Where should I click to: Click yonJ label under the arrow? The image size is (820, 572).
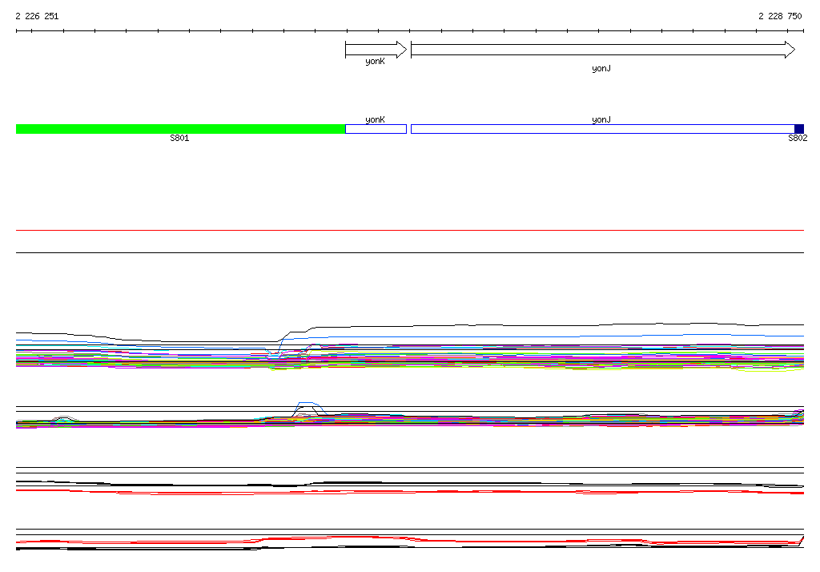pos(601,69)
